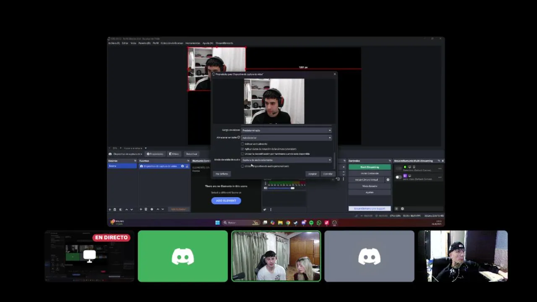The image size is (537, 302).
Task: Open the Editar menu
Action: click(x=125, y=43)
